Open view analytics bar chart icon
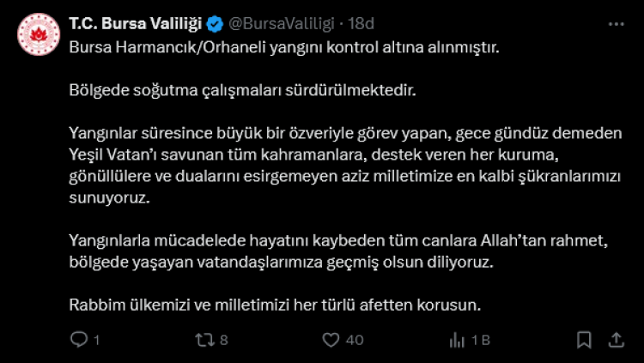Viewport: 644px width, 363px height. (x=457, y=341)
